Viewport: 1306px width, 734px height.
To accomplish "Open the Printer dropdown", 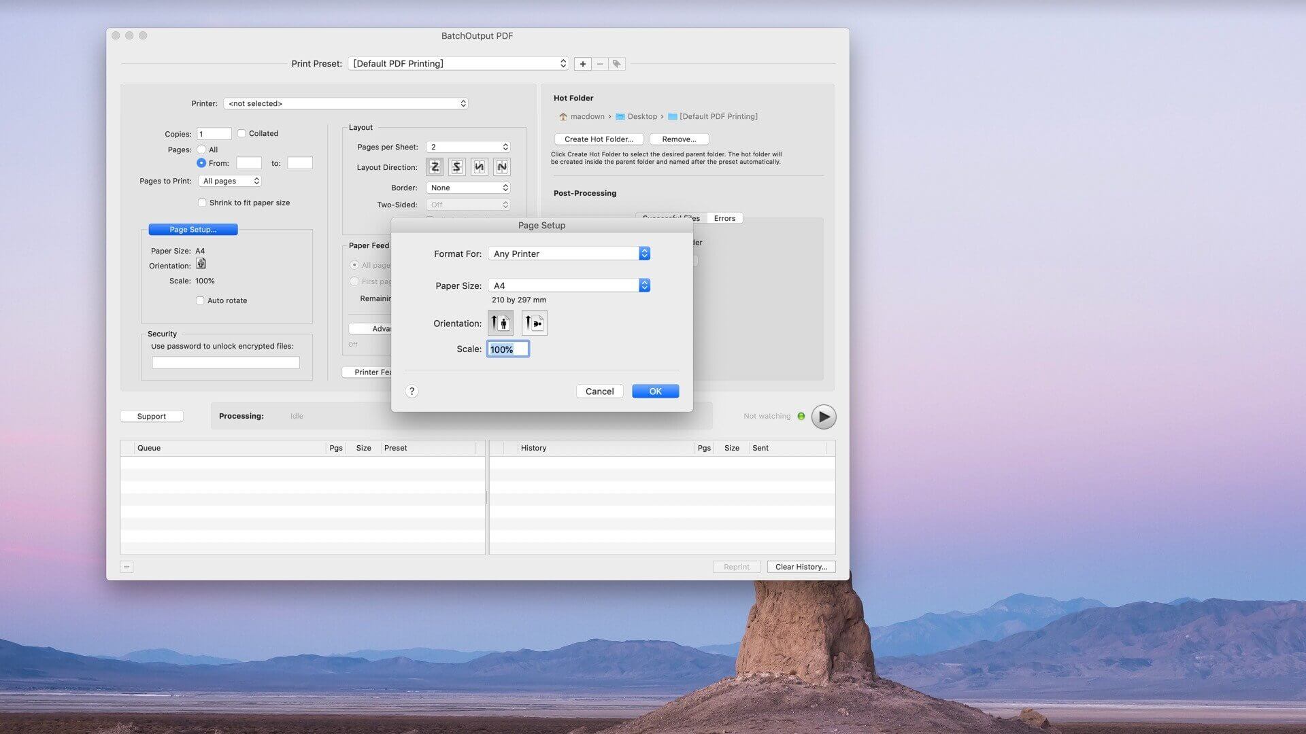I will coord(346,103).
